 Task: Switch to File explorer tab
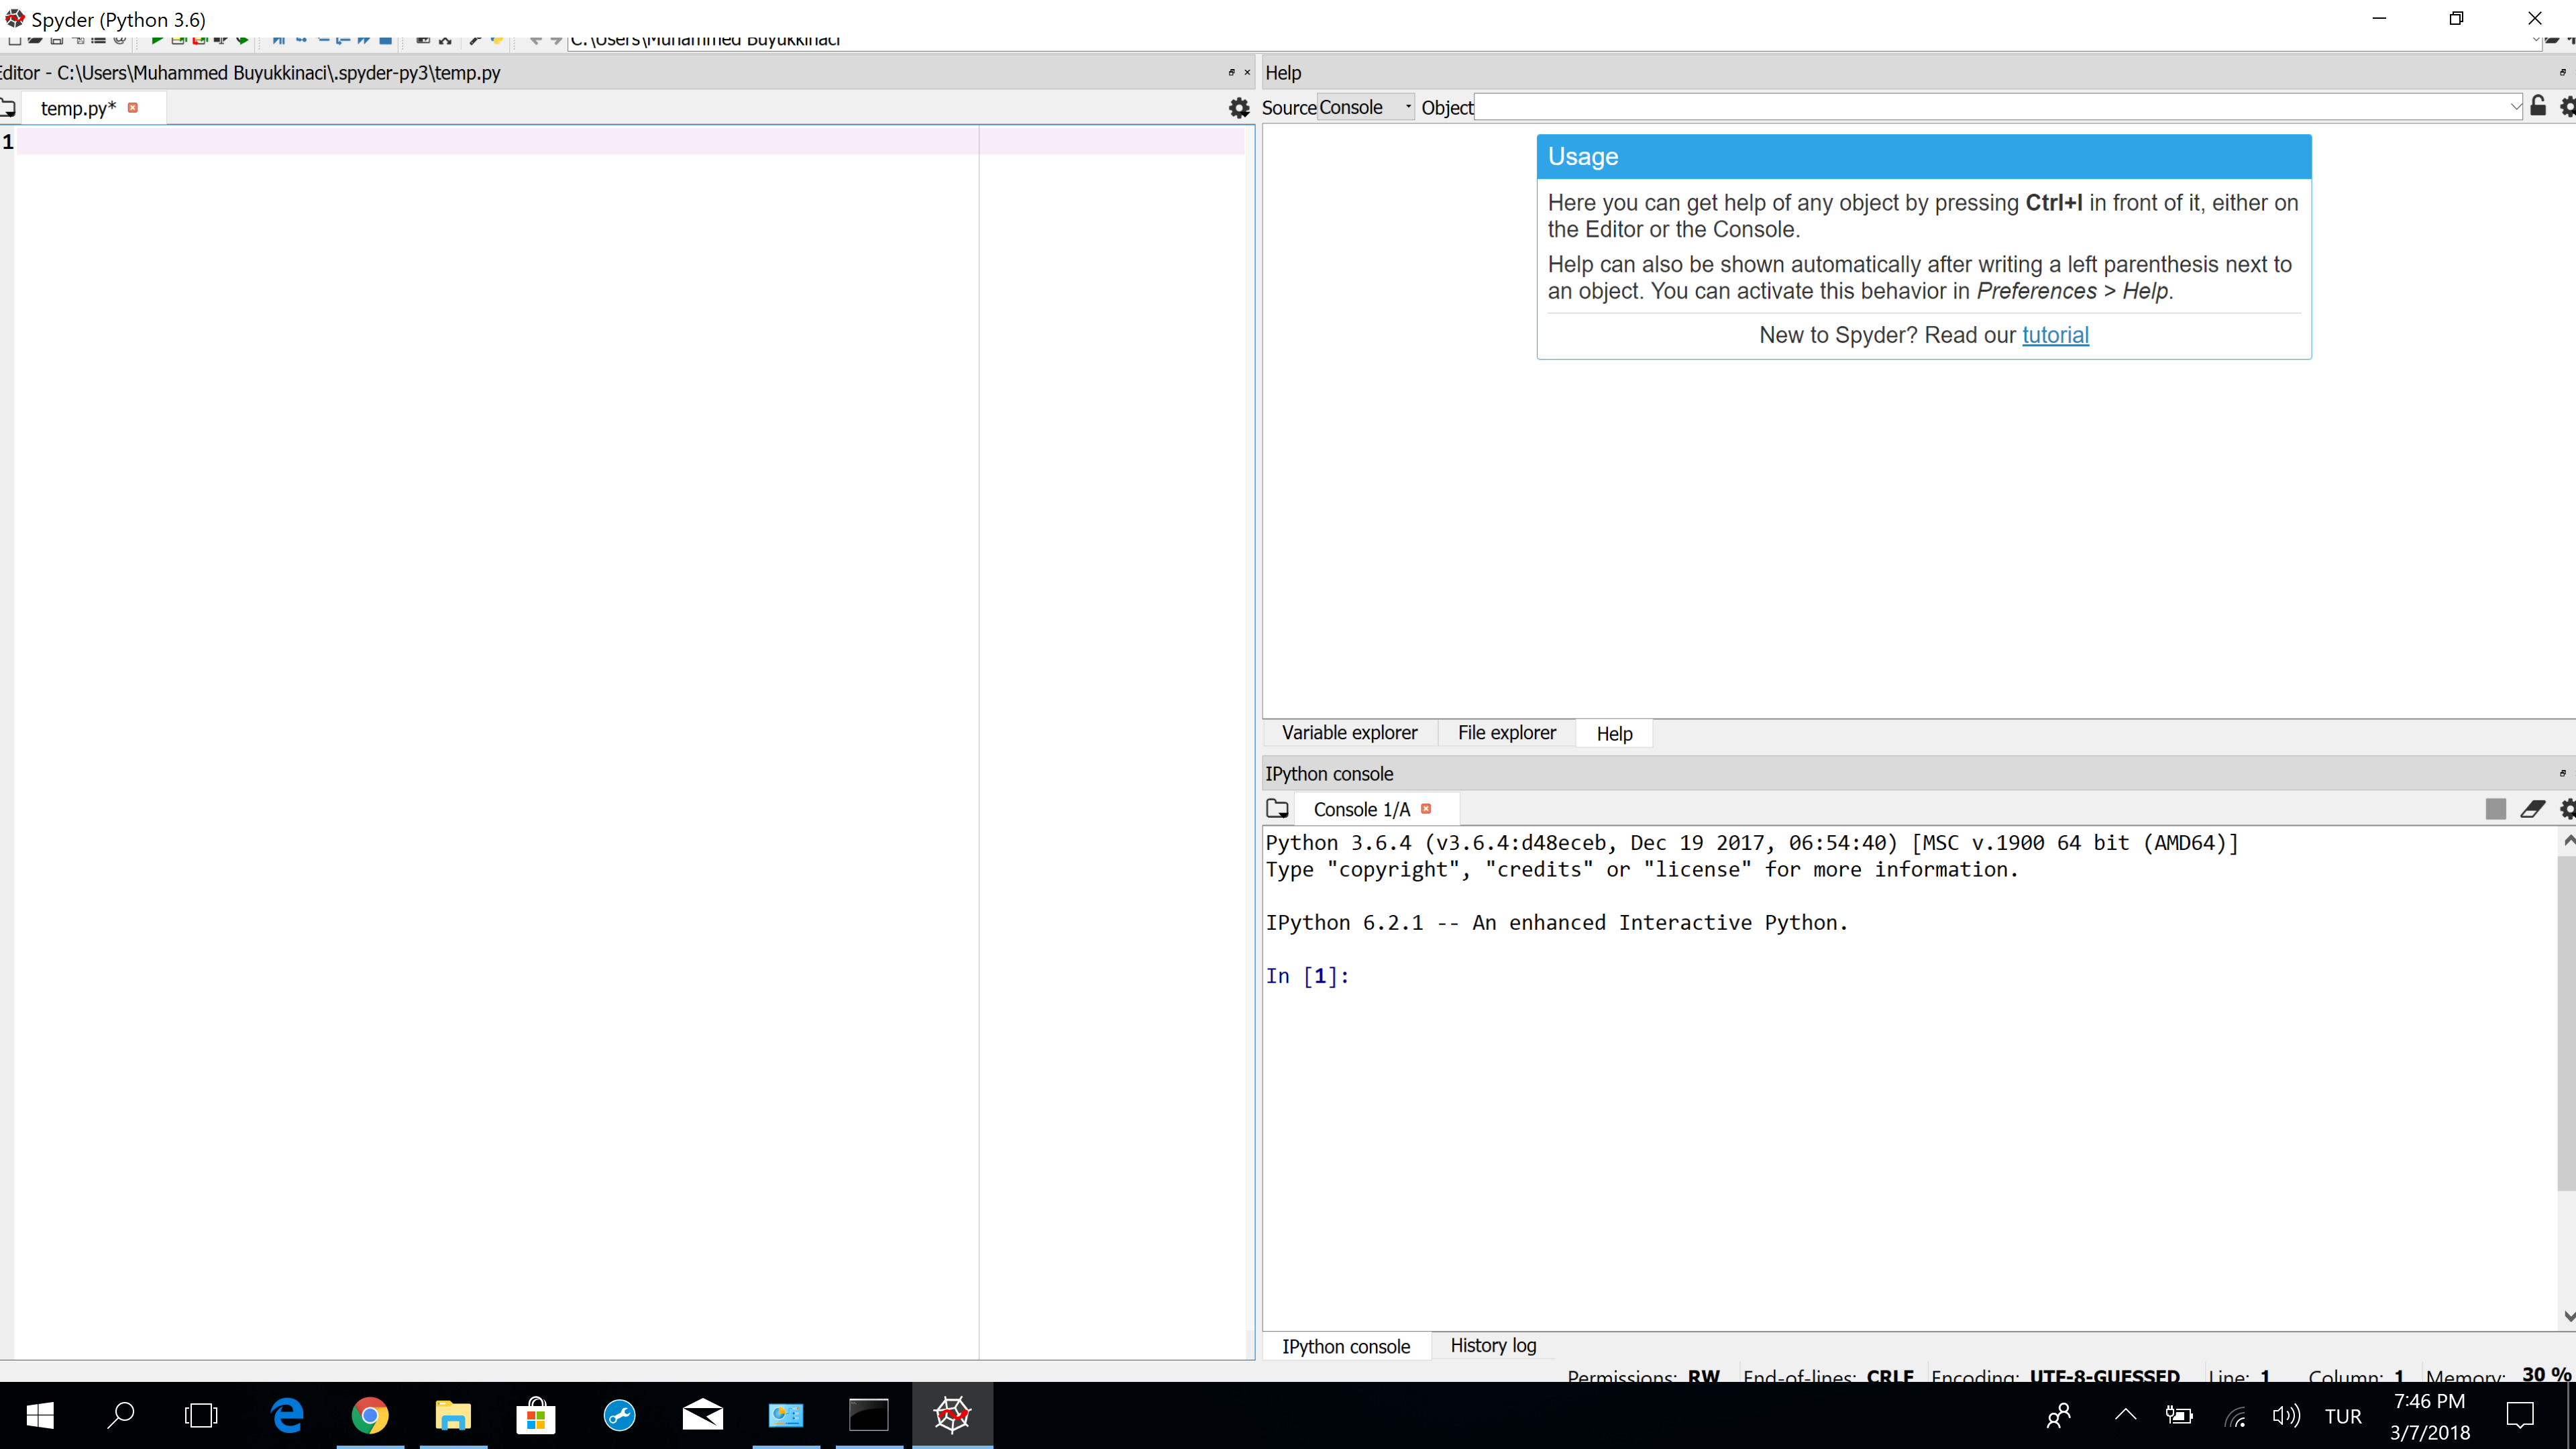point(1506,733)
